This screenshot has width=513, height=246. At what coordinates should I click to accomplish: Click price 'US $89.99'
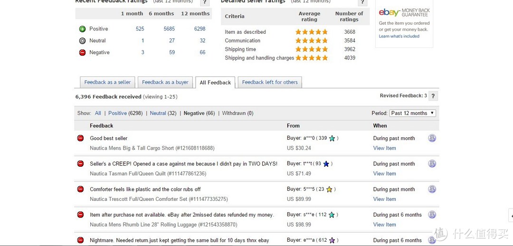[299, 199]
